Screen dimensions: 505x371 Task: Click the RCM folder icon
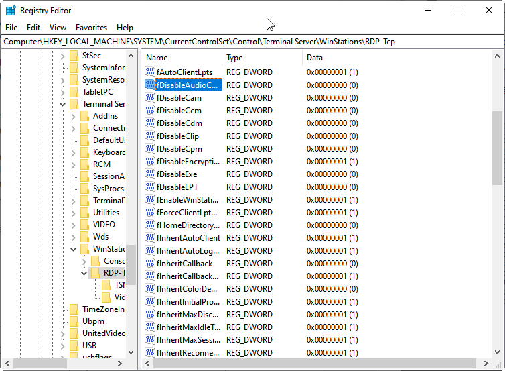[84, 164]
